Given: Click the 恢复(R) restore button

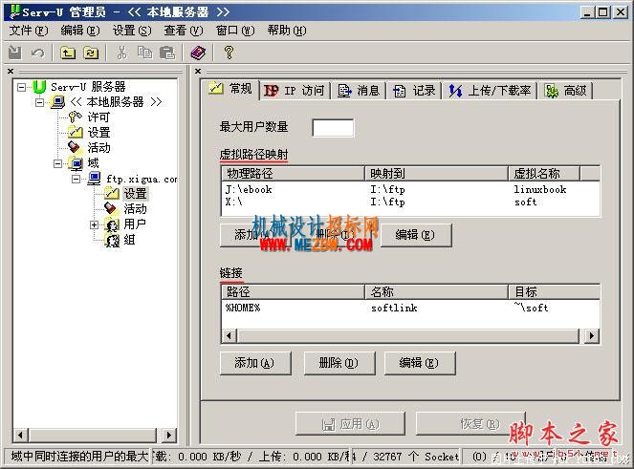Looking at the screenshot, I should click(x=470, y=424).
